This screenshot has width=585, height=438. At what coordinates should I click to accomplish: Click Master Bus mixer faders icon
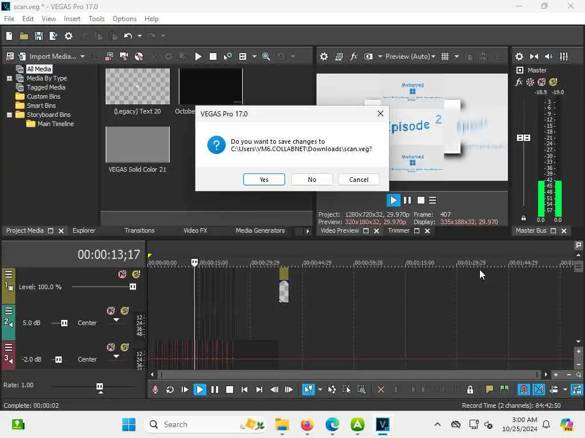click(x=564, y=56)
